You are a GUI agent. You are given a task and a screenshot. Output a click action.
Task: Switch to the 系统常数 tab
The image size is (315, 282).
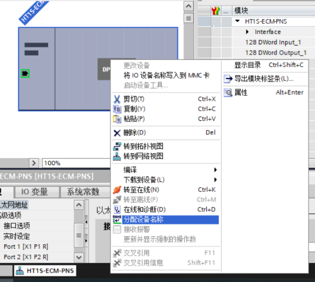tap(85, 192)
